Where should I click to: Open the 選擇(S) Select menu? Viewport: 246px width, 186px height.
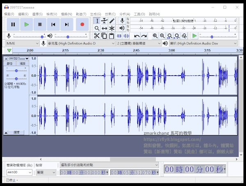pyautogui.click(x=37, y=14)
